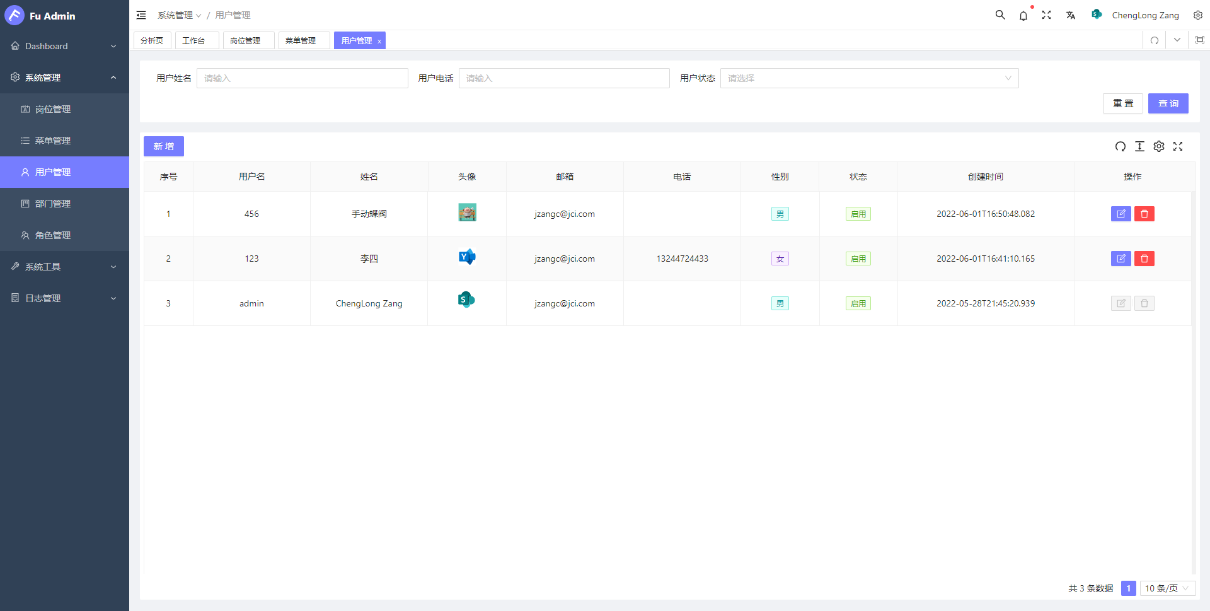Switch to the 工作台 tab

click(x=197, y=40)
